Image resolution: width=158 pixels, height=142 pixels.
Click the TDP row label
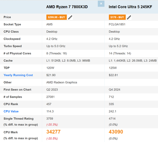7,68
